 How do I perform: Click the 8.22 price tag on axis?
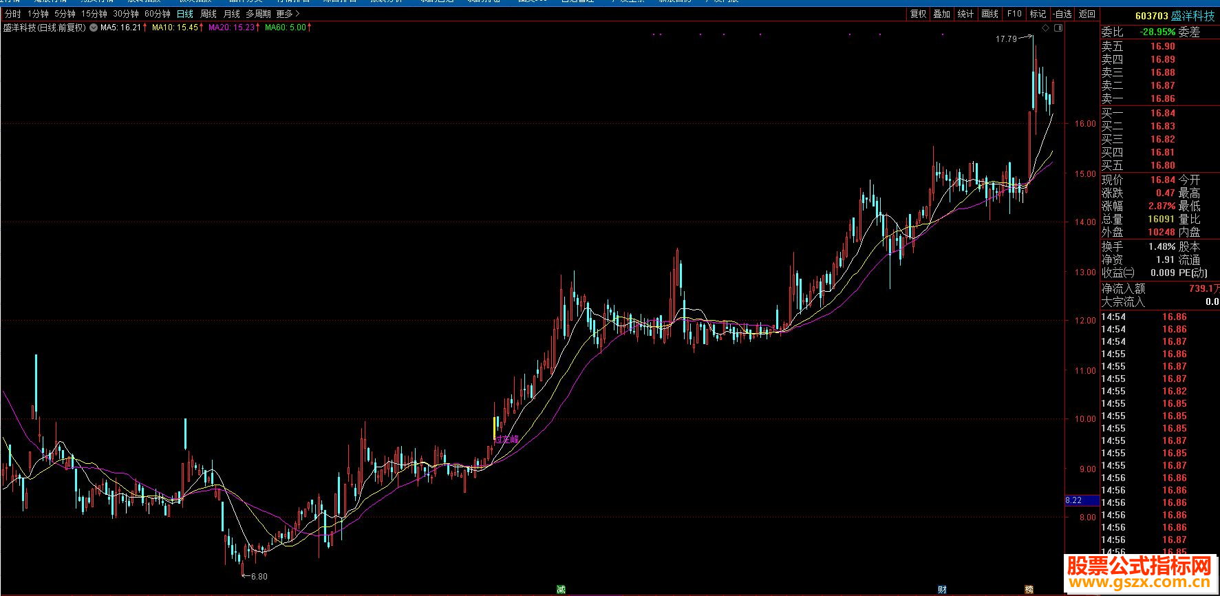pos(1082,500)
